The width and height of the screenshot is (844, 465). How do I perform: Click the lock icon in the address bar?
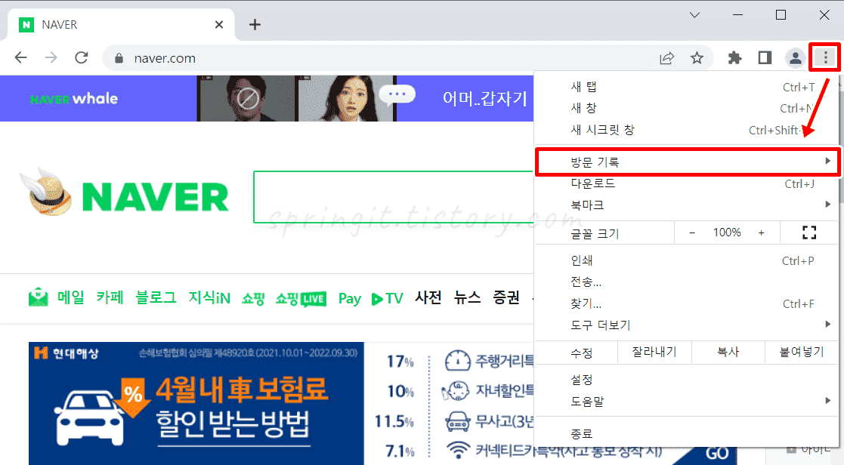pos(119,58)
